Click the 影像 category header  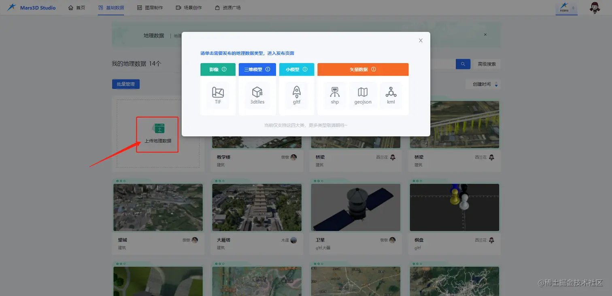coord(218,70)
